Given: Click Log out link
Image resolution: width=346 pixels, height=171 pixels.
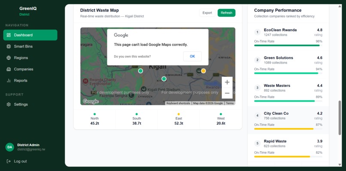Looking at the screenshot, I should point(20,161).
